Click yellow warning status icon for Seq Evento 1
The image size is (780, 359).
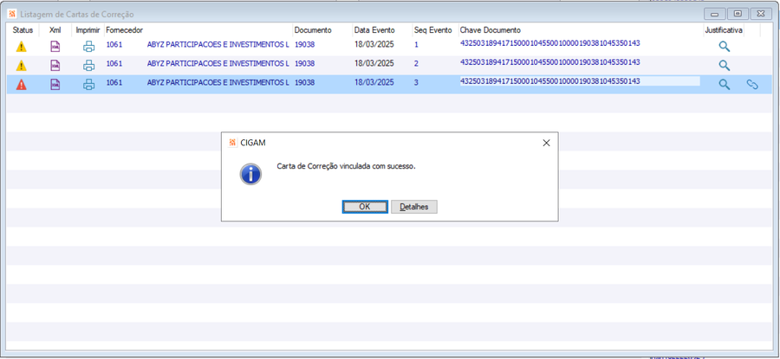pos(21,47)
